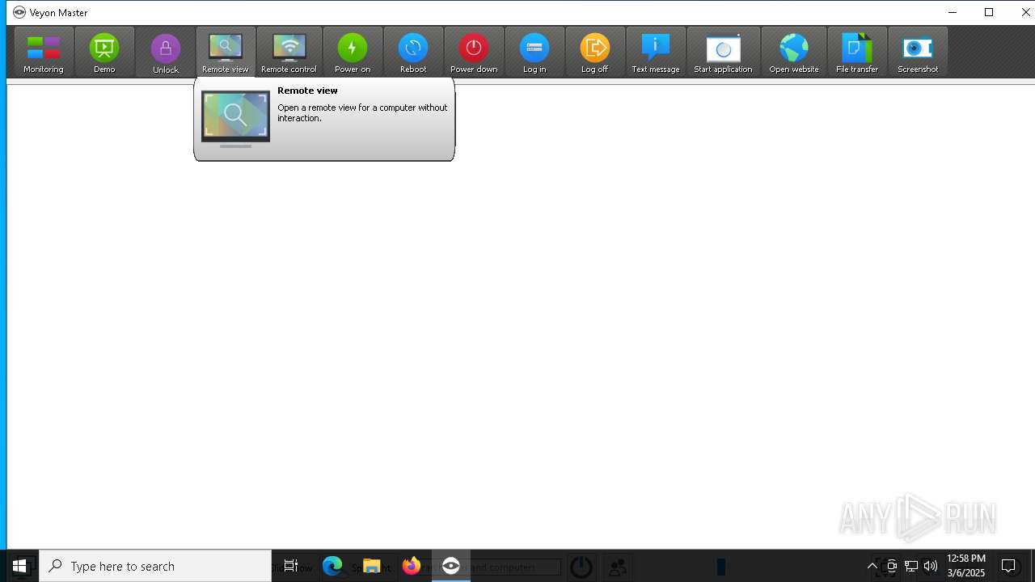Open Remote view feature
Viewport: 1035px width, 582px height.
(226, 53)
